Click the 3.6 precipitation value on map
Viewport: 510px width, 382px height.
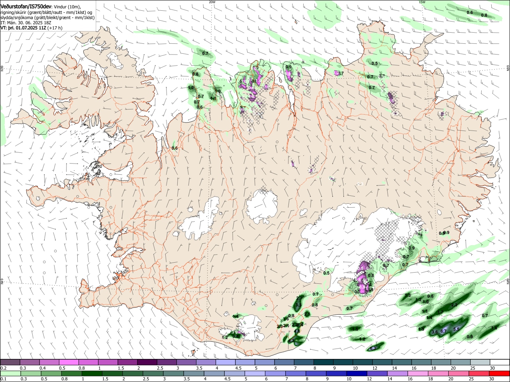[x=435, y=332]
